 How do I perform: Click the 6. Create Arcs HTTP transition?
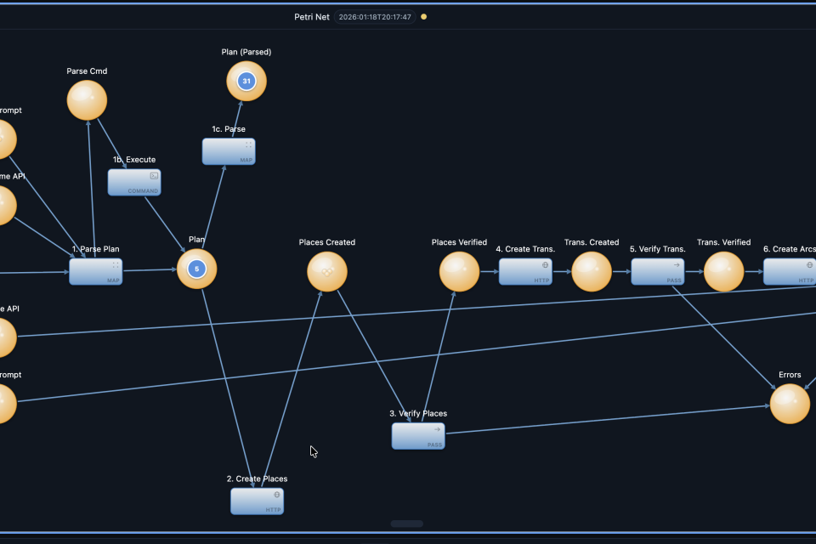(790, 271)
